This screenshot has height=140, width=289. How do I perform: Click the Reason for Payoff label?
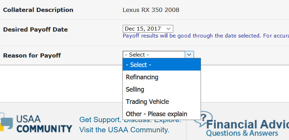(32, 55)
